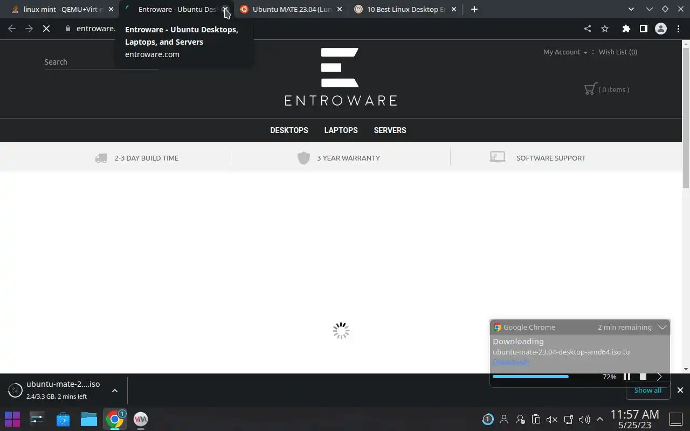The height and width of the screenshot is (431, 690).
Task: Close the Ubuntu MATE 23.04 tab
Action: (x=340, y=9)
